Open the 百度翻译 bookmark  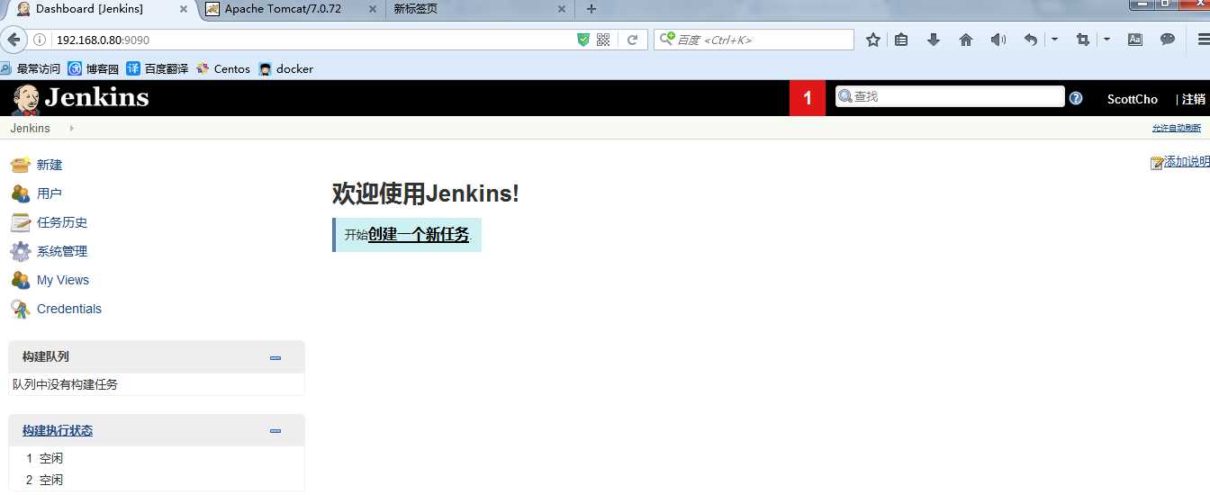(158, 68)
